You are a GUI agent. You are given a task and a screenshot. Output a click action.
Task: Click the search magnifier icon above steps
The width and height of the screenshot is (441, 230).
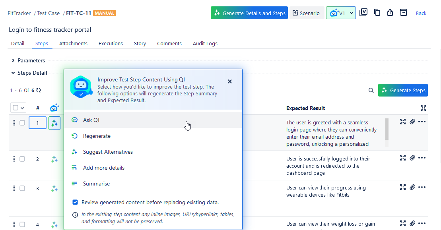tap(371, 91)
